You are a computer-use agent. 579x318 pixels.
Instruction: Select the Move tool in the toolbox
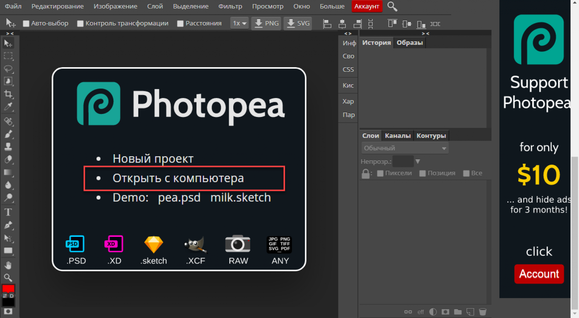coord(8,43)
